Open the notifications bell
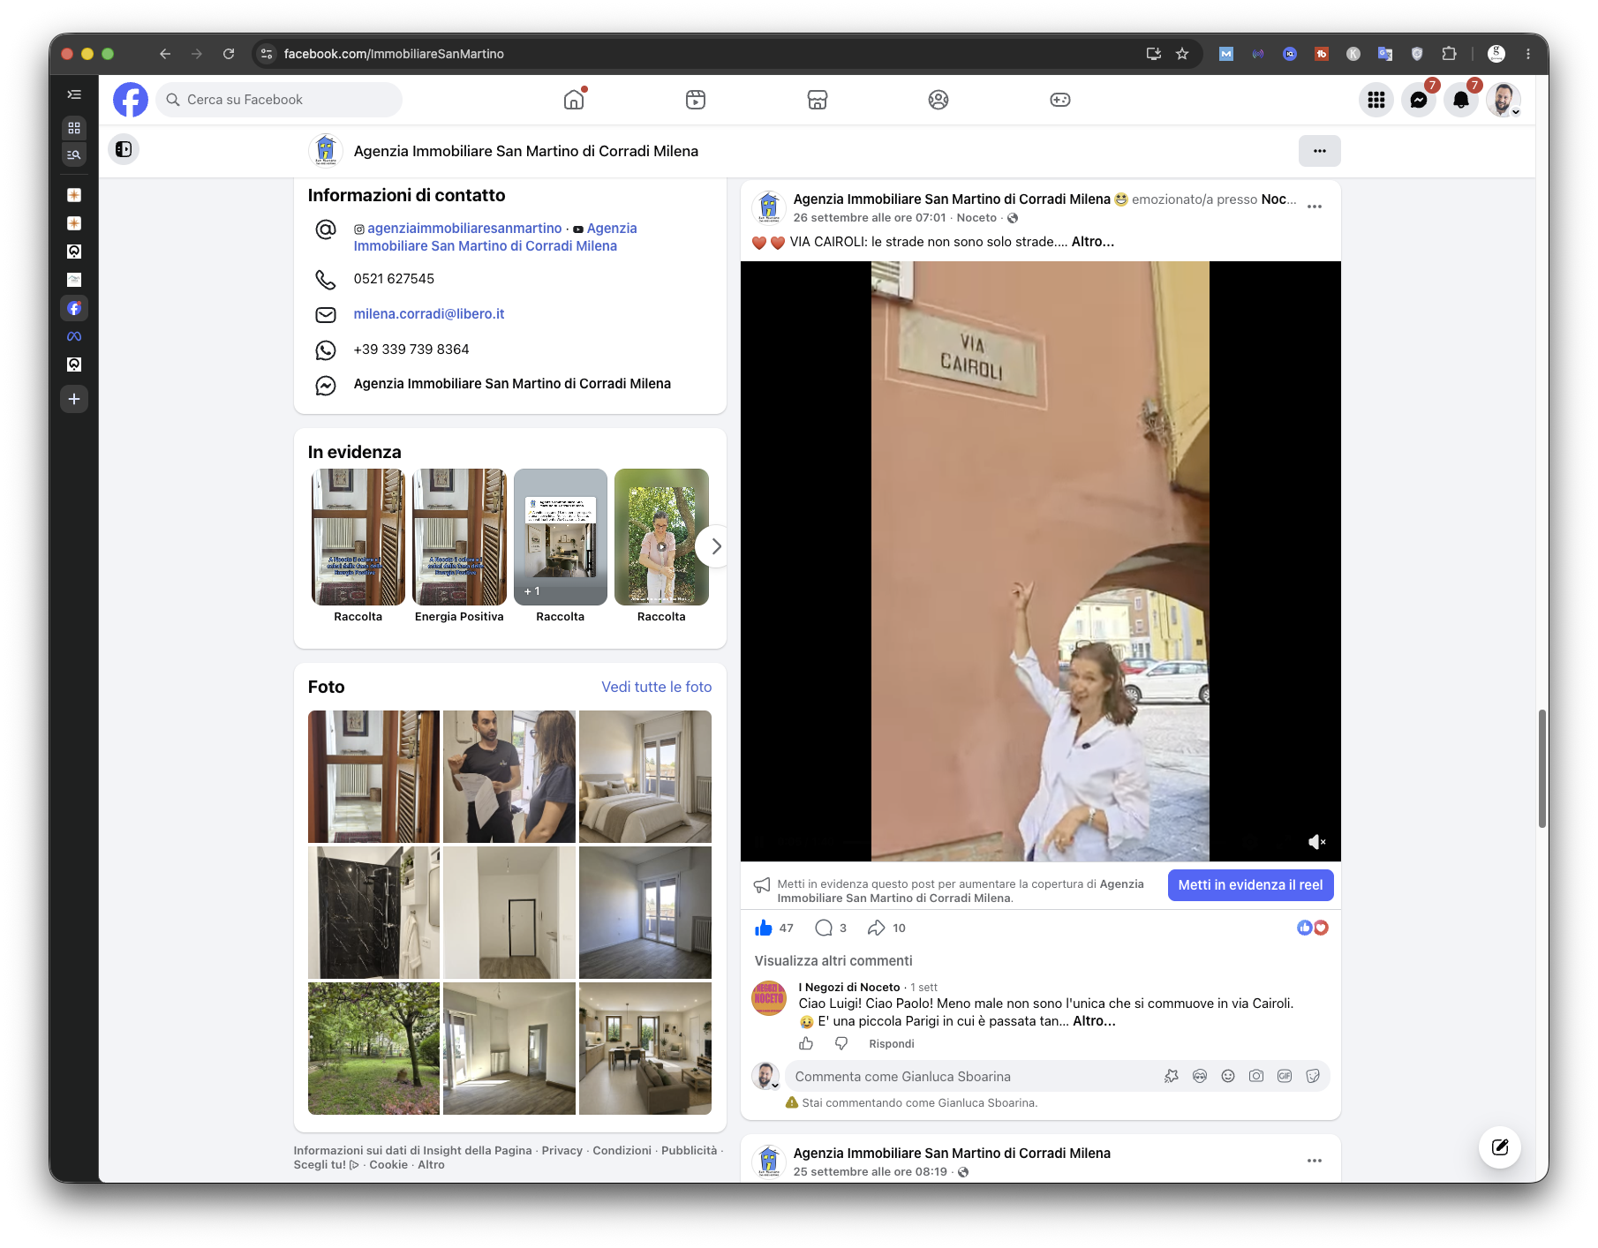The width and height of the screenshot is (1598, 1248). pos(1461,100)
